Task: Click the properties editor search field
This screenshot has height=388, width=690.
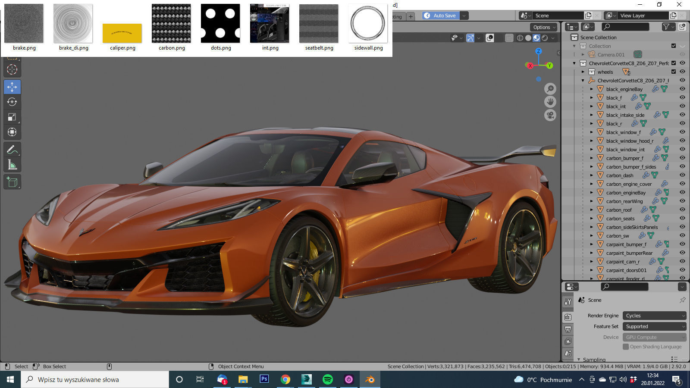Action: 624,287
